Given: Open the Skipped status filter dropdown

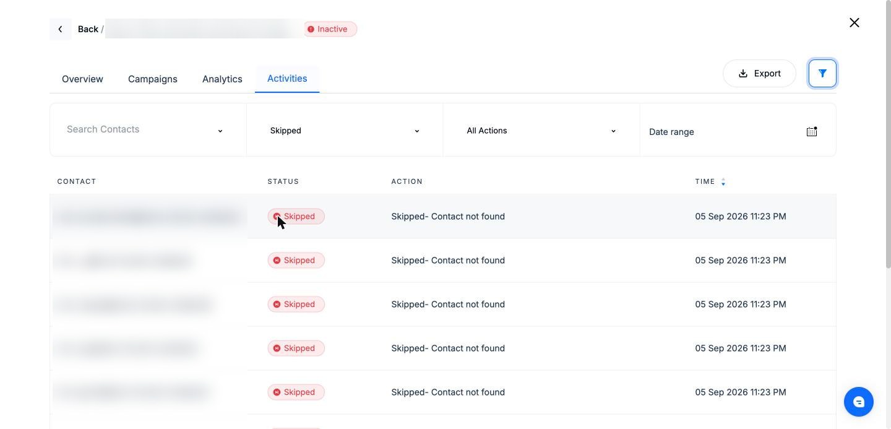Looking at the screenshot, I should 345,131.
